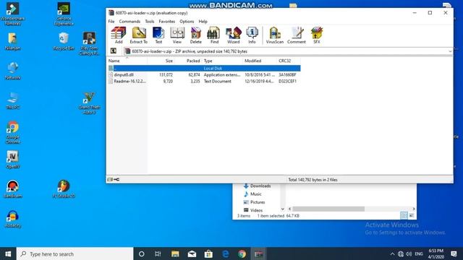This screenshot has width=463, height=260.
Task: Click Explorer's scroll right arrow
Action: (414, 209)
